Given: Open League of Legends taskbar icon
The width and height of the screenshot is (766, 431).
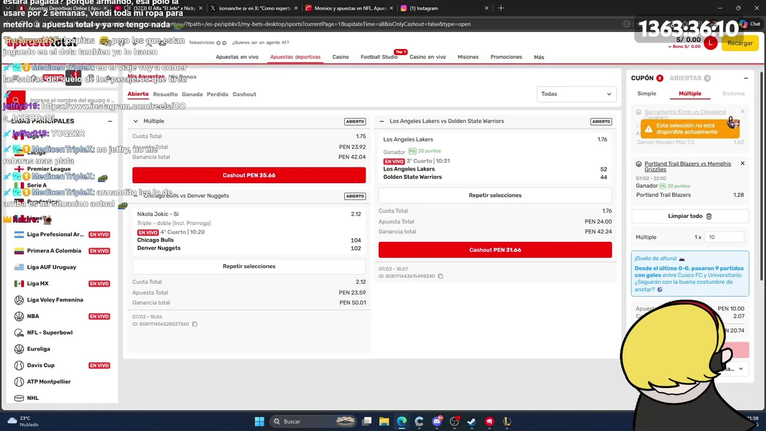Looking at the screenshot, I should click(x=507, y=421).
